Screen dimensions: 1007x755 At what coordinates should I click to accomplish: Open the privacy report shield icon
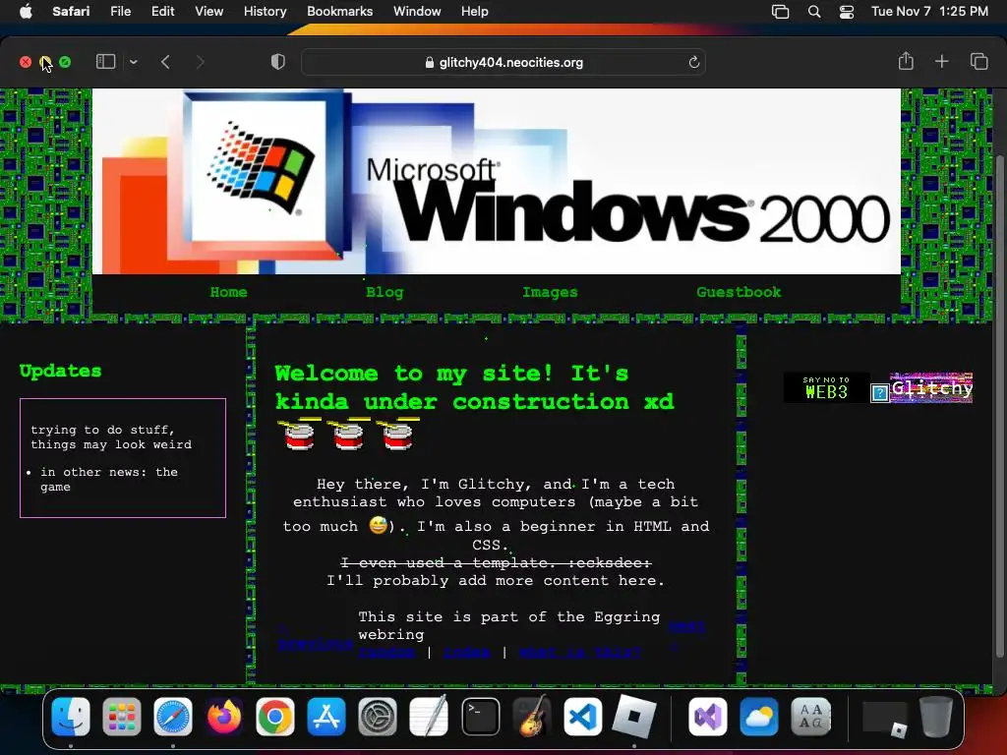pyautogui.click(x=278, y=62)
